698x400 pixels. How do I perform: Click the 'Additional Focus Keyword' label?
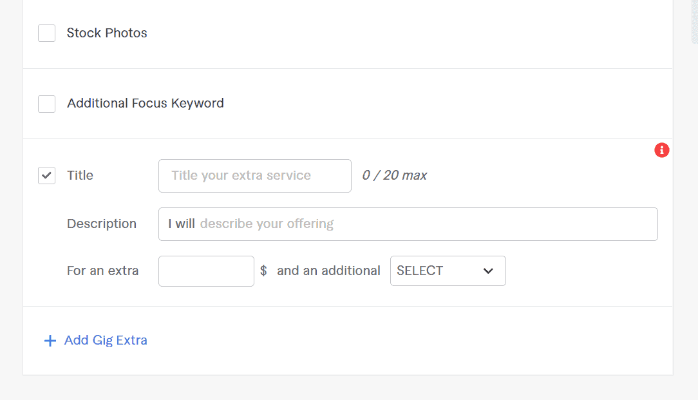click(146, 103)
